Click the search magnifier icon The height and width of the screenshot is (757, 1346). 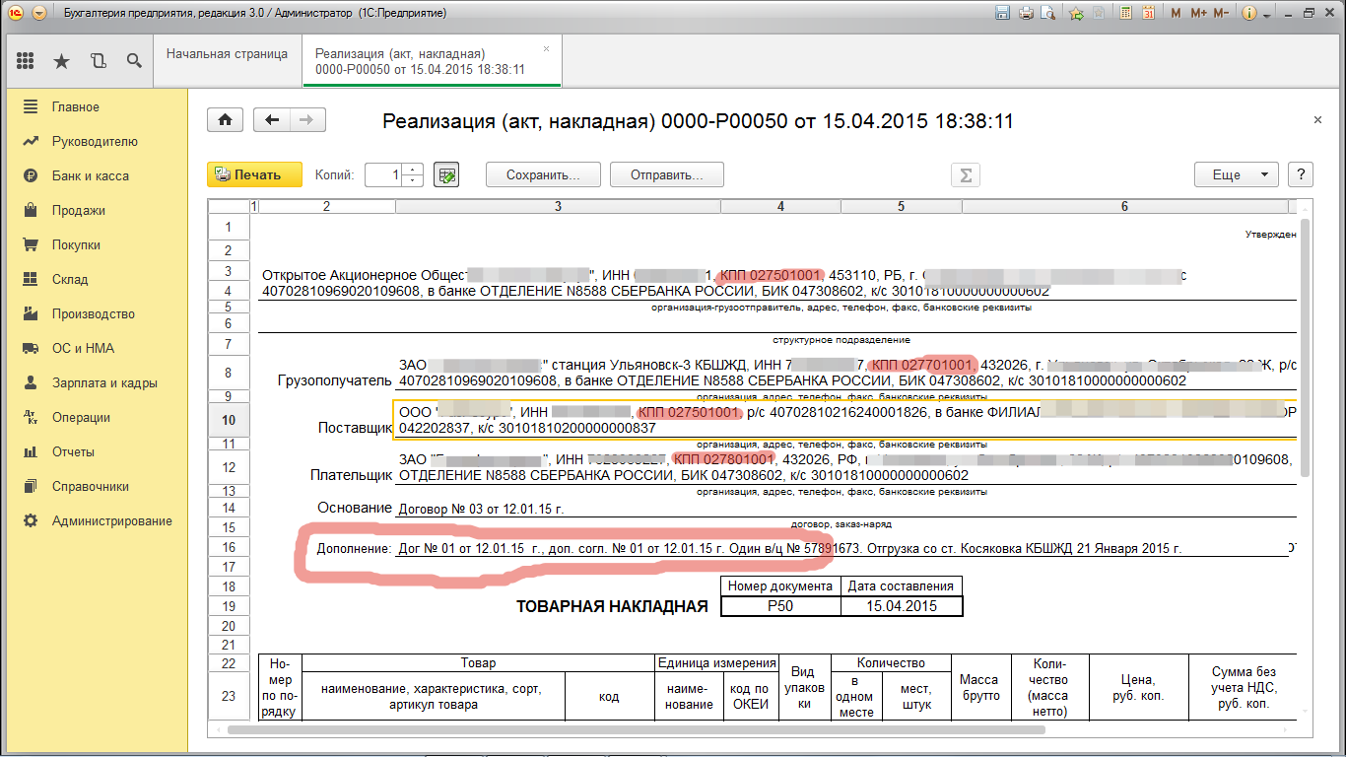[x=134, y=61]
